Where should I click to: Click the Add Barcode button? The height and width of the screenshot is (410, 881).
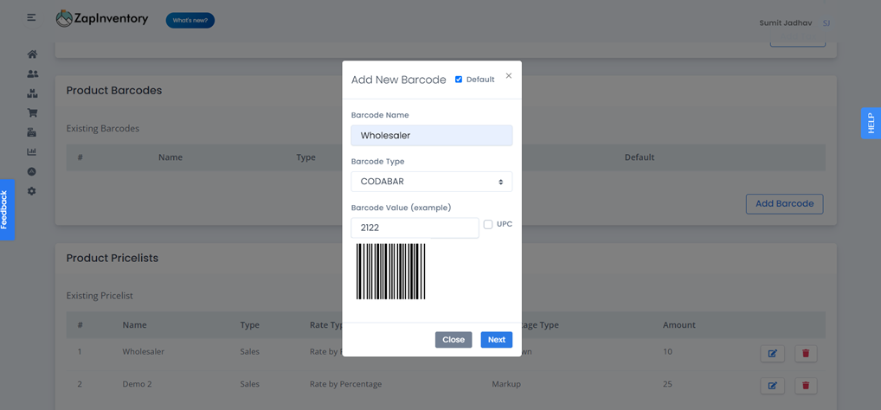[x=784, y=204]
